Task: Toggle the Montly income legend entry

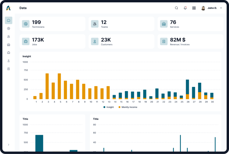Action: 128,107
